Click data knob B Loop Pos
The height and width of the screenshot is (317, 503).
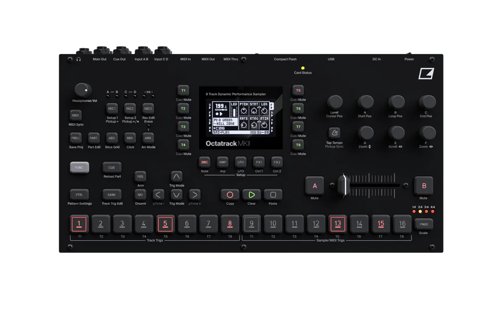pyautogui.click(x=396, y=102)
